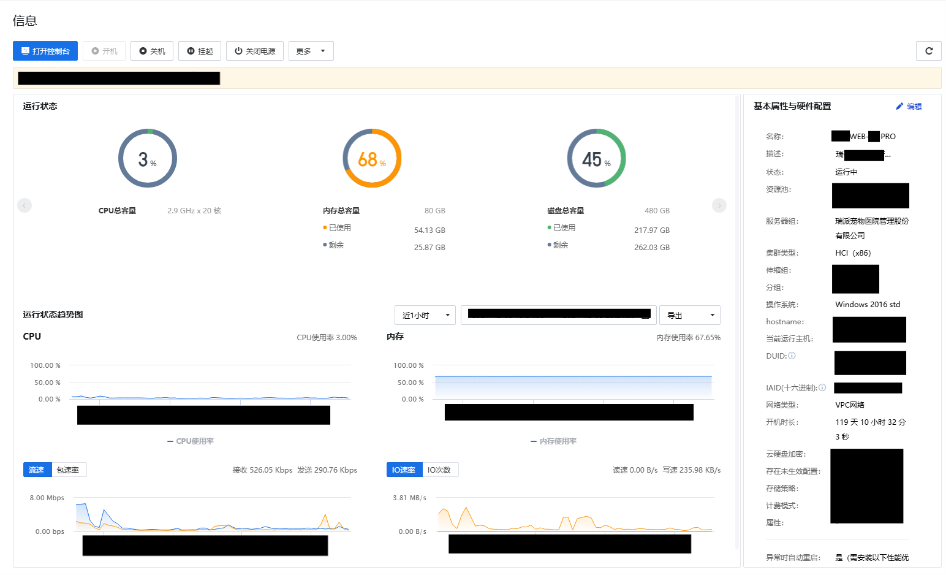This screenshot has width=946, height=575.
Task: Open the 导出 export dropdown
Action: click(x=690, y=315)
